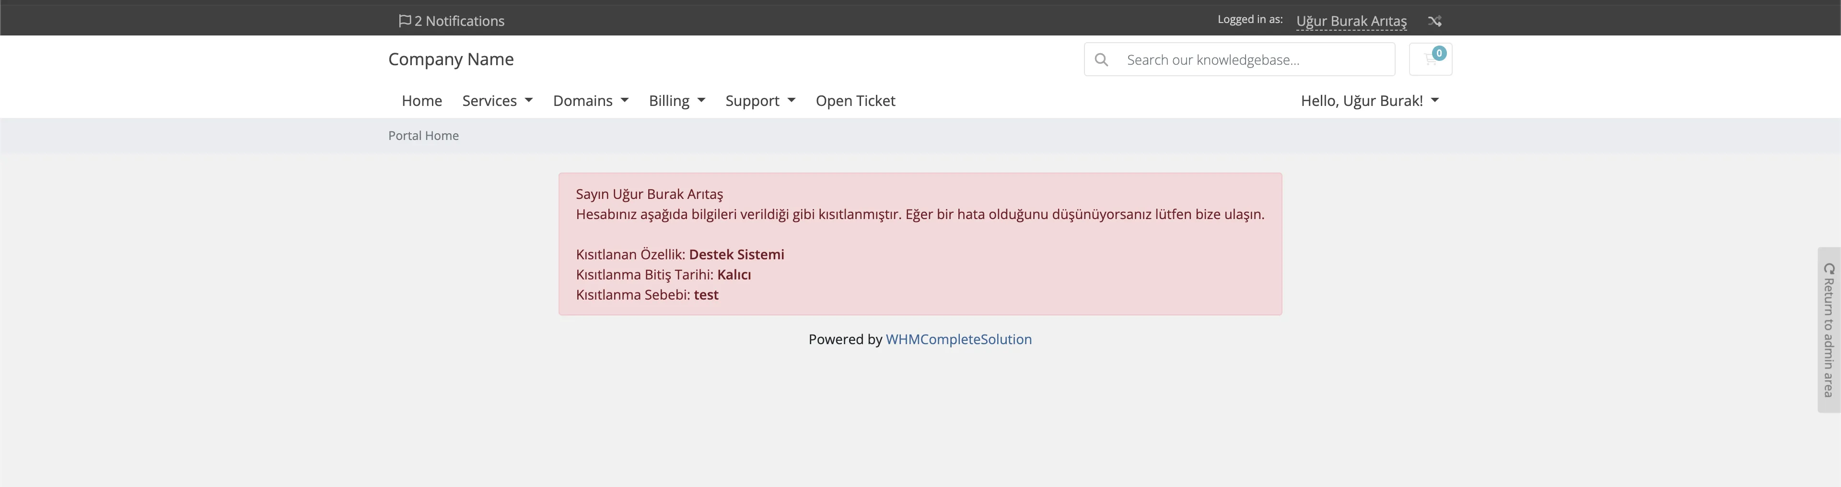Expand the Domains dropdown menu
Screen dimensions: 1841x487
tap(590, 101)
